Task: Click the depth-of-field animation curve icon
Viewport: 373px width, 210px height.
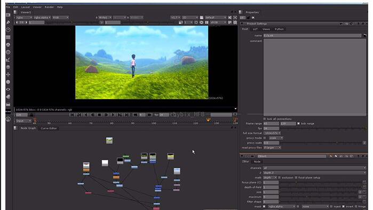Action: pos(364,187)
